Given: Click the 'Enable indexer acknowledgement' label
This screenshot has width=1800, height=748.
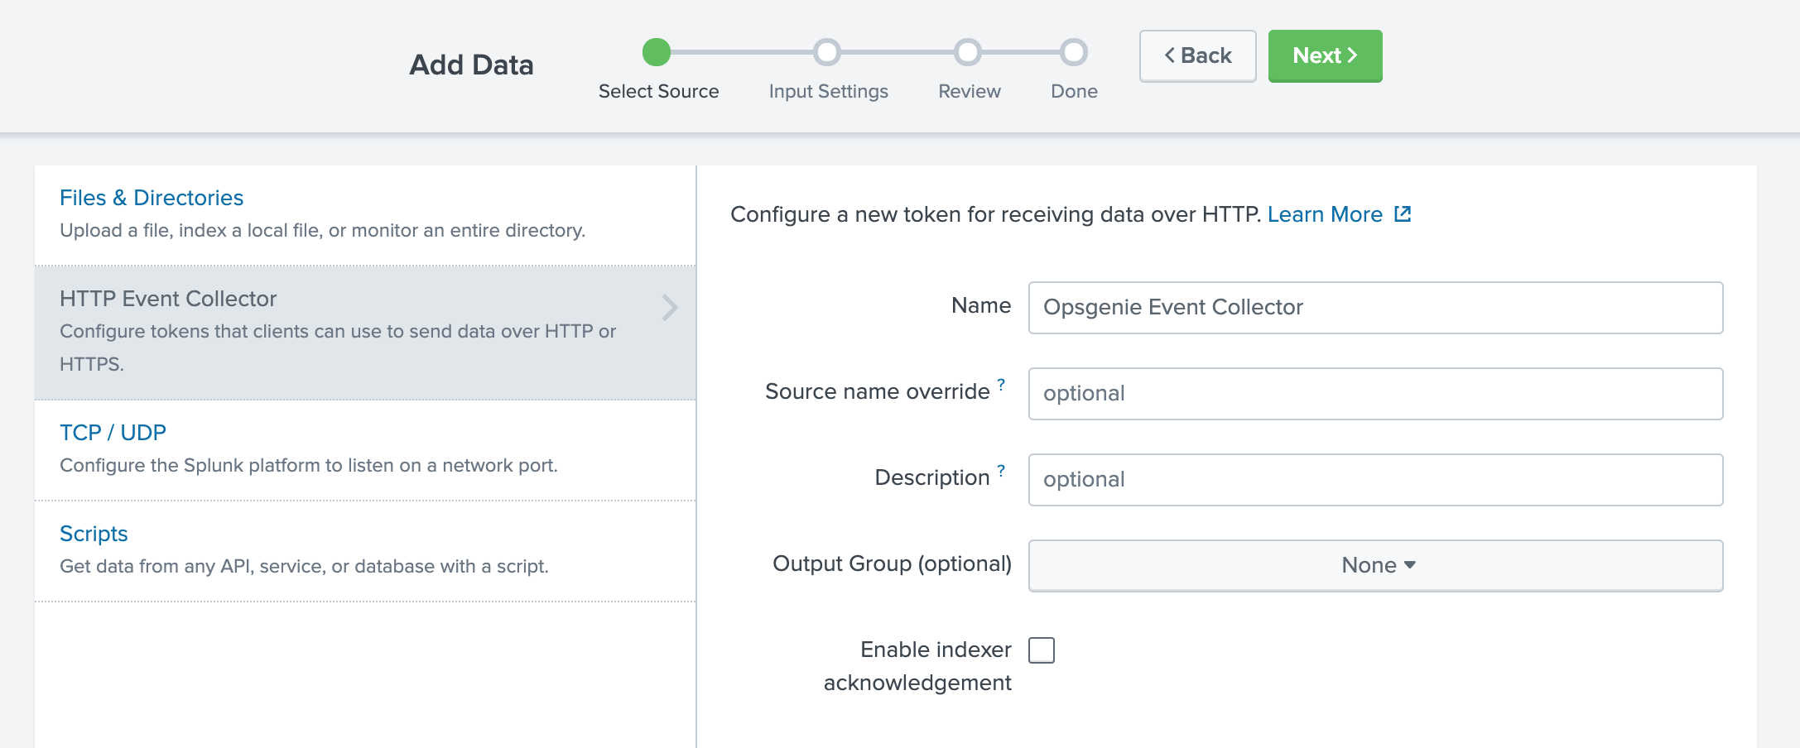Looking at the screenshot, I should point(917,666).
